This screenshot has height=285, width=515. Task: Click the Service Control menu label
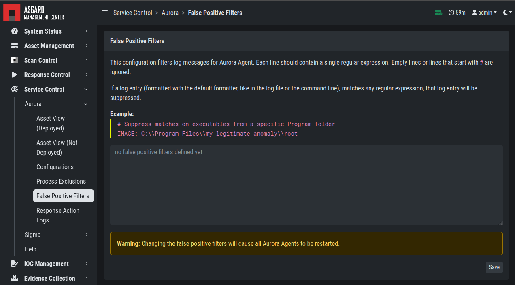coord(44,89)
